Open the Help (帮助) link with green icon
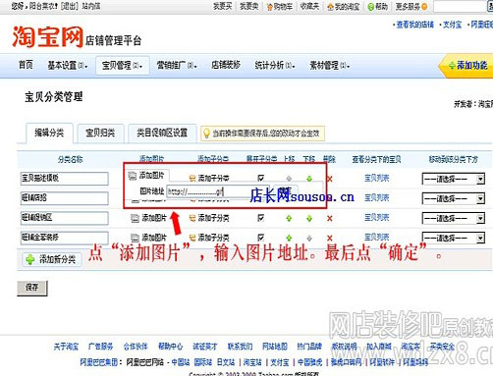The image size is (493, 376). tap(378, 6)
